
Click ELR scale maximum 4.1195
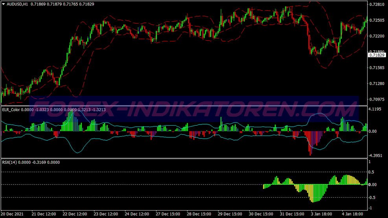pyautogui.click(x=375, y=109)
